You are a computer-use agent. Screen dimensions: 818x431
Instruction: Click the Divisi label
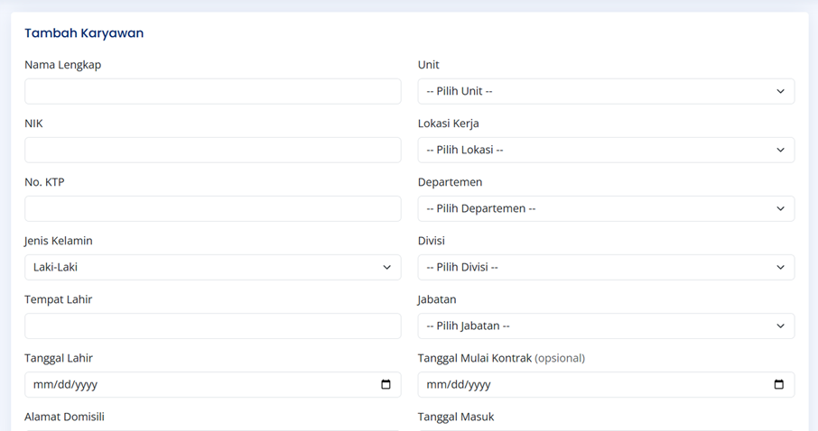click(432, 241)
